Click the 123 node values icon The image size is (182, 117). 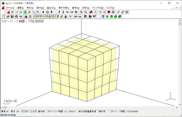click(34, 12)
